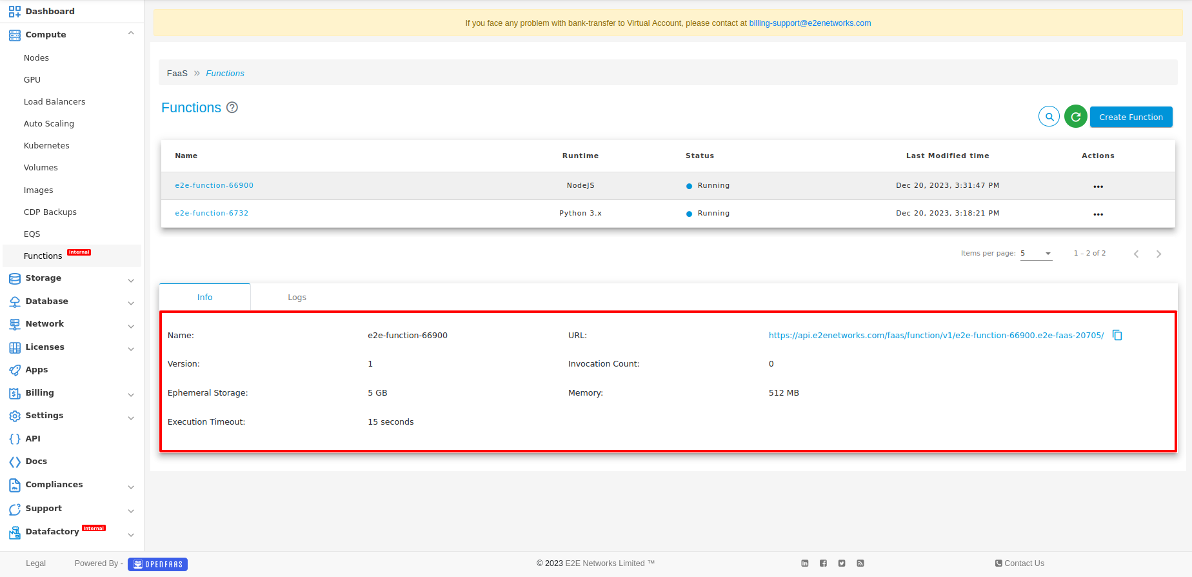Click the Storage database icon
Screen dimensions: 1192x577
(14, 278)
